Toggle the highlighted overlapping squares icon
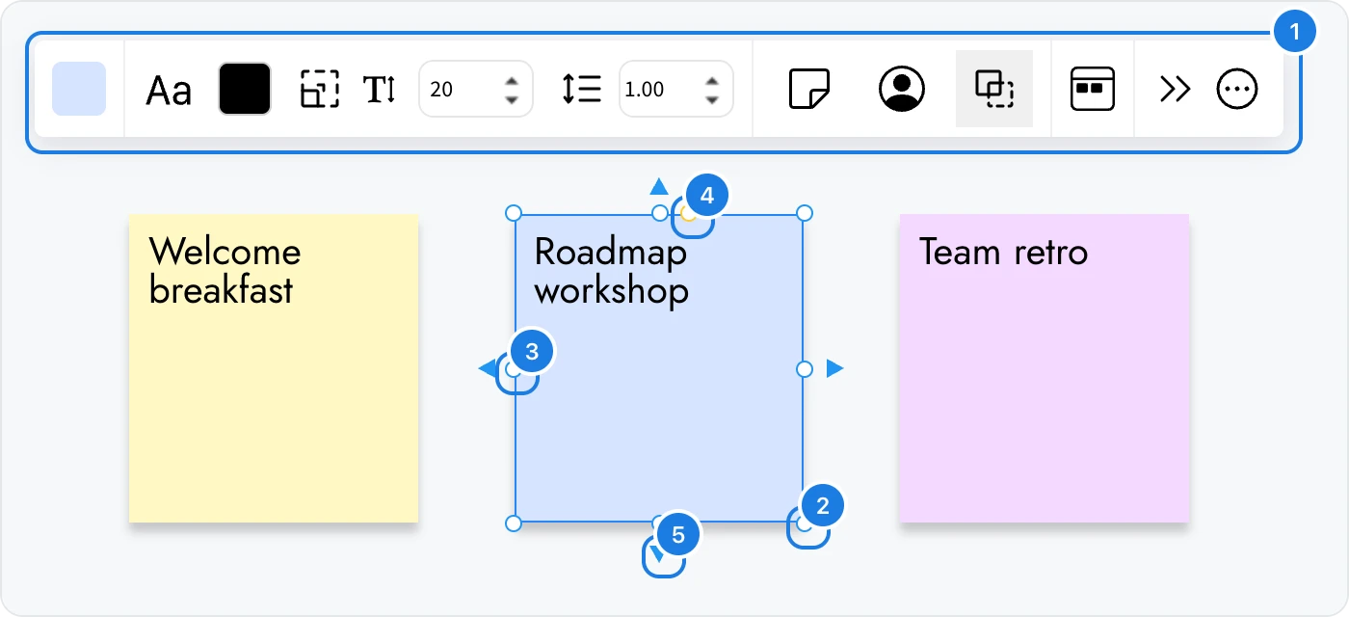 (994, 89)
